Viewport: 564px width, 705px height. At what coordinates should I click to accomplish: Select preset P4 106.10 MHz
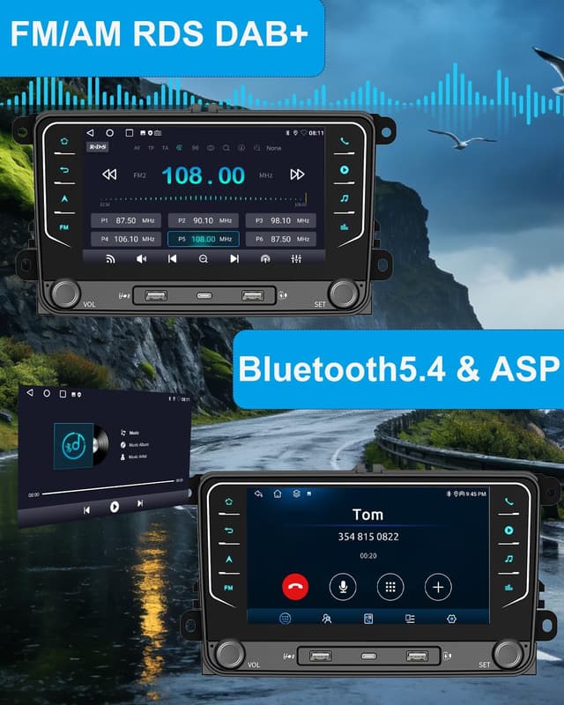click(x=126, y=239)
